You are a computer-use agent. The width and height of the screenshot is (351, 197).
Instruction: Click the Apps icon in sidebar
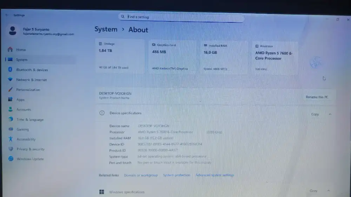(10, 99)
